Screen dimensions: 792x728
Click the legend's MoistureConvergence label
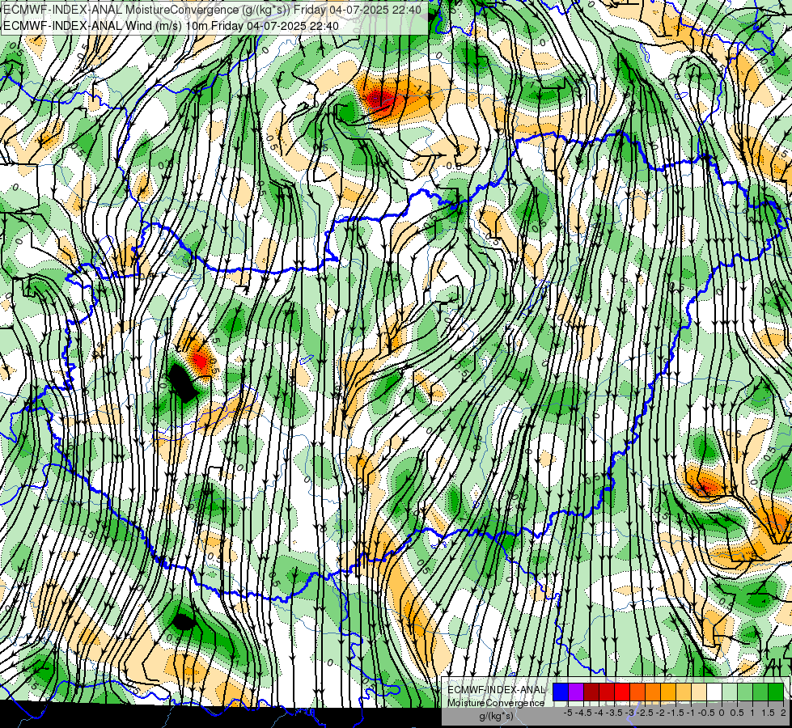coord(496,703)
